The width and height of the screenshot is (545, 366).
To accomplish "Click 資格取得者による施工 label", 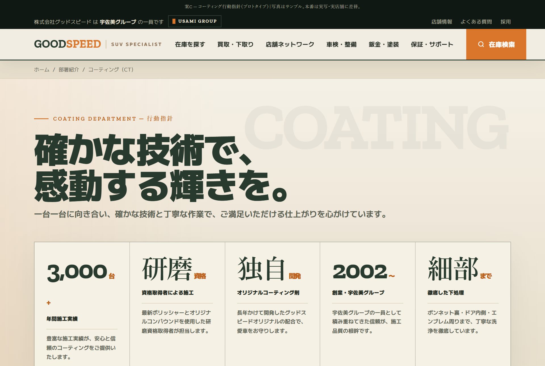I will tap(167, 293).
